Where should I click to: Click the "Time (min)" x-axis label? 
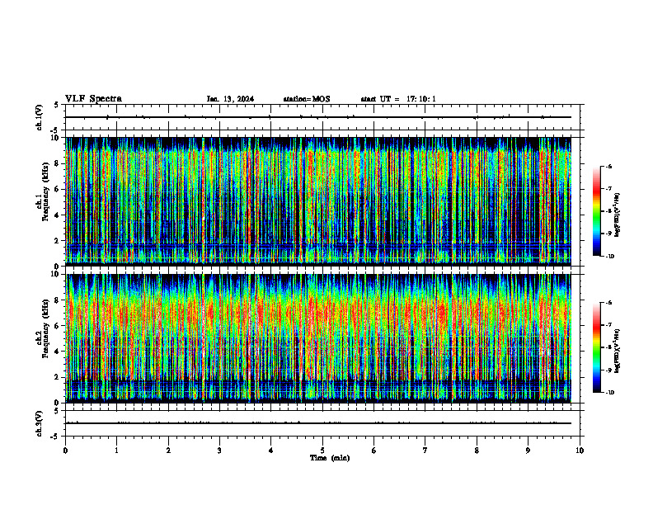[330, 458]
